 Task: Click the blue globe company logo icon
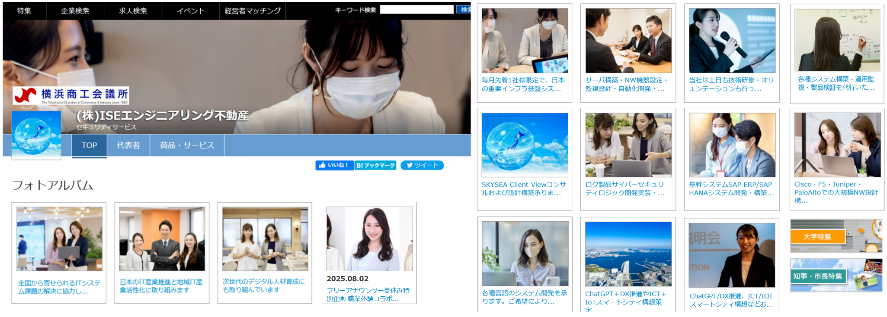(36, 135)
